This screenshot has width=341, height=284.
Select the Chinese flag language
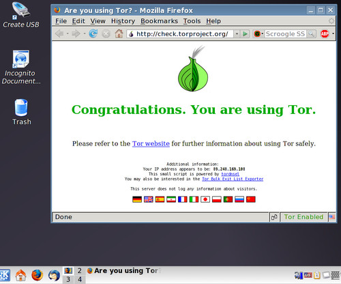tap(251, 199)
